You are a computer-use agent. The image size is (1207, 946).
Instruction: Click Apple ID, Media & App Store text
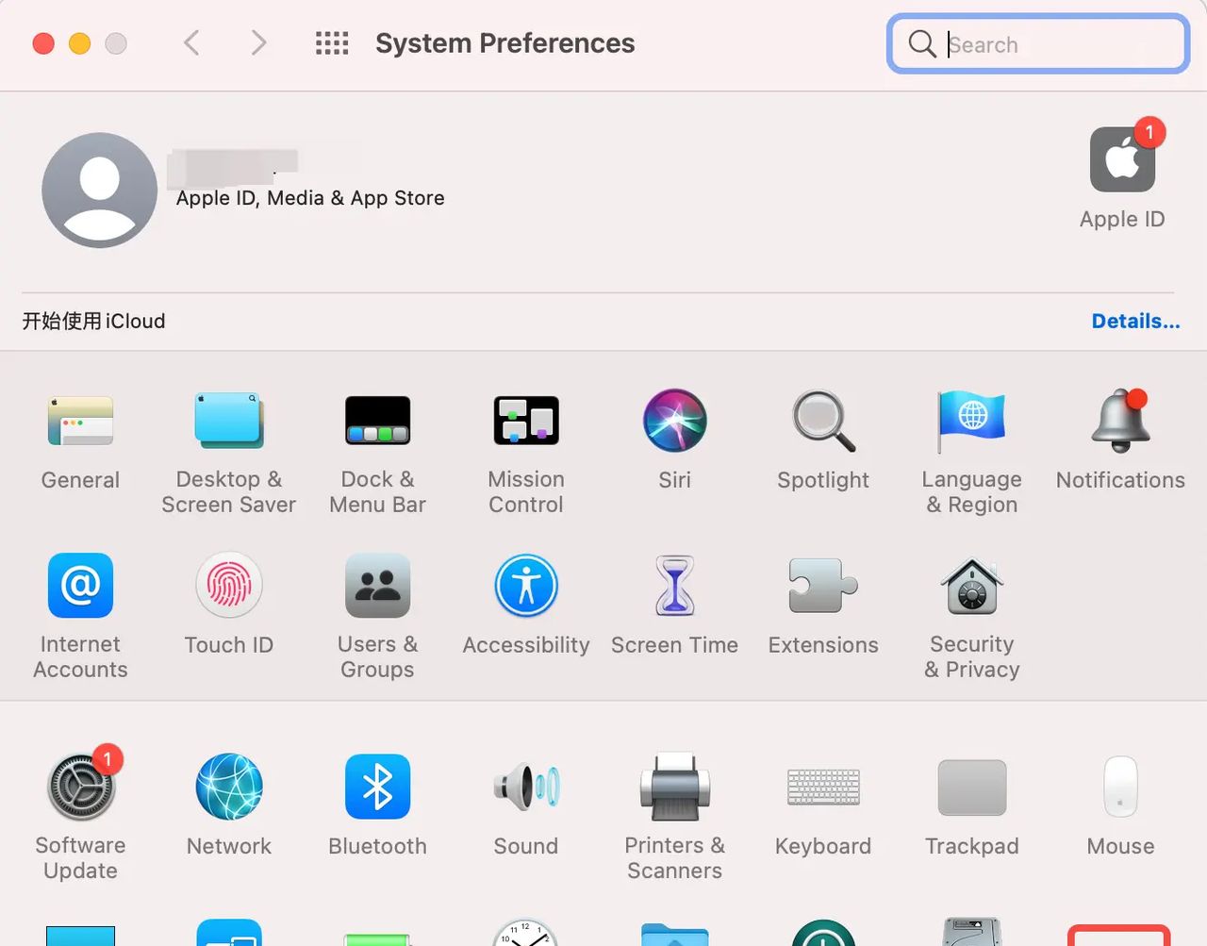pos(310,198)
